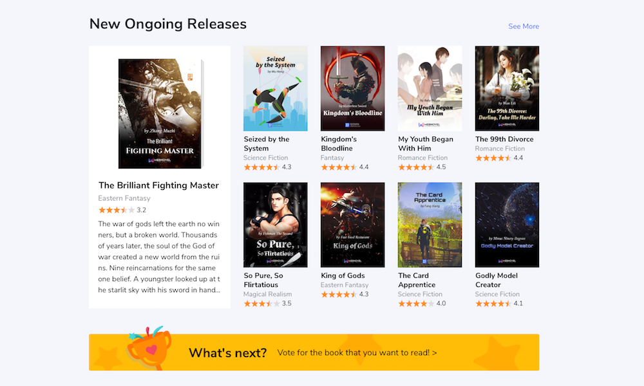Select the King of Gods cover
Image resolution: width=644 pixels, height=386 pixels.
(x=352, y=225)
